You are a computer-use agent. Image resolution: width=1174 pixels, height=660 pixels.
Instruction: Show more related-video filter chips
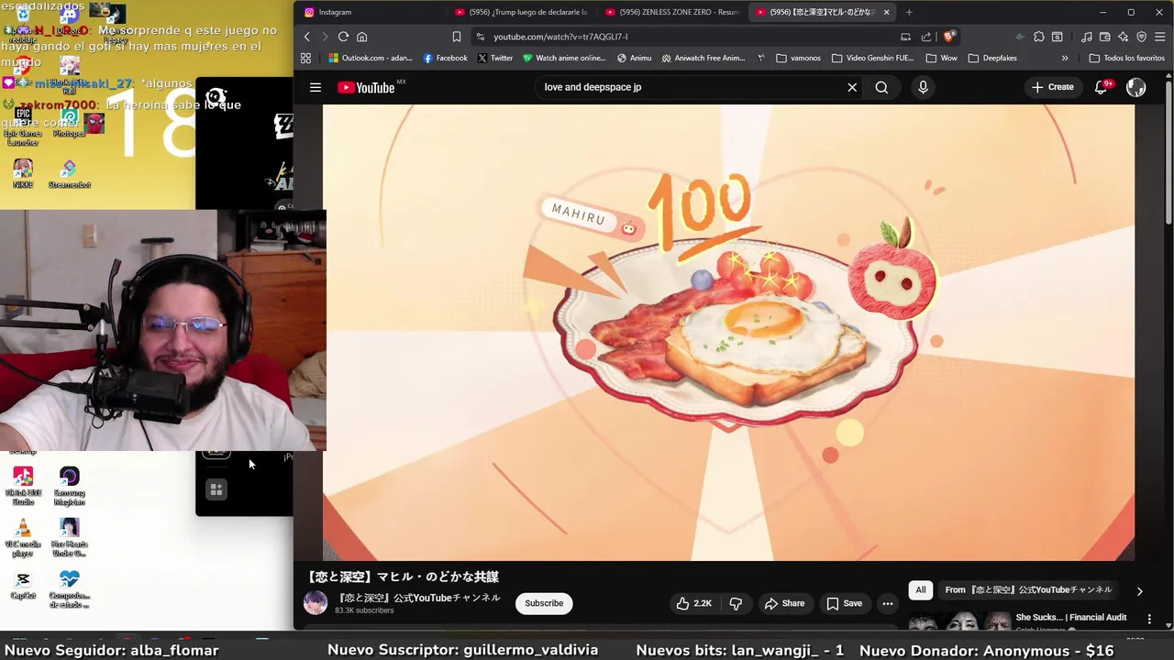(x=1139, y=591)
